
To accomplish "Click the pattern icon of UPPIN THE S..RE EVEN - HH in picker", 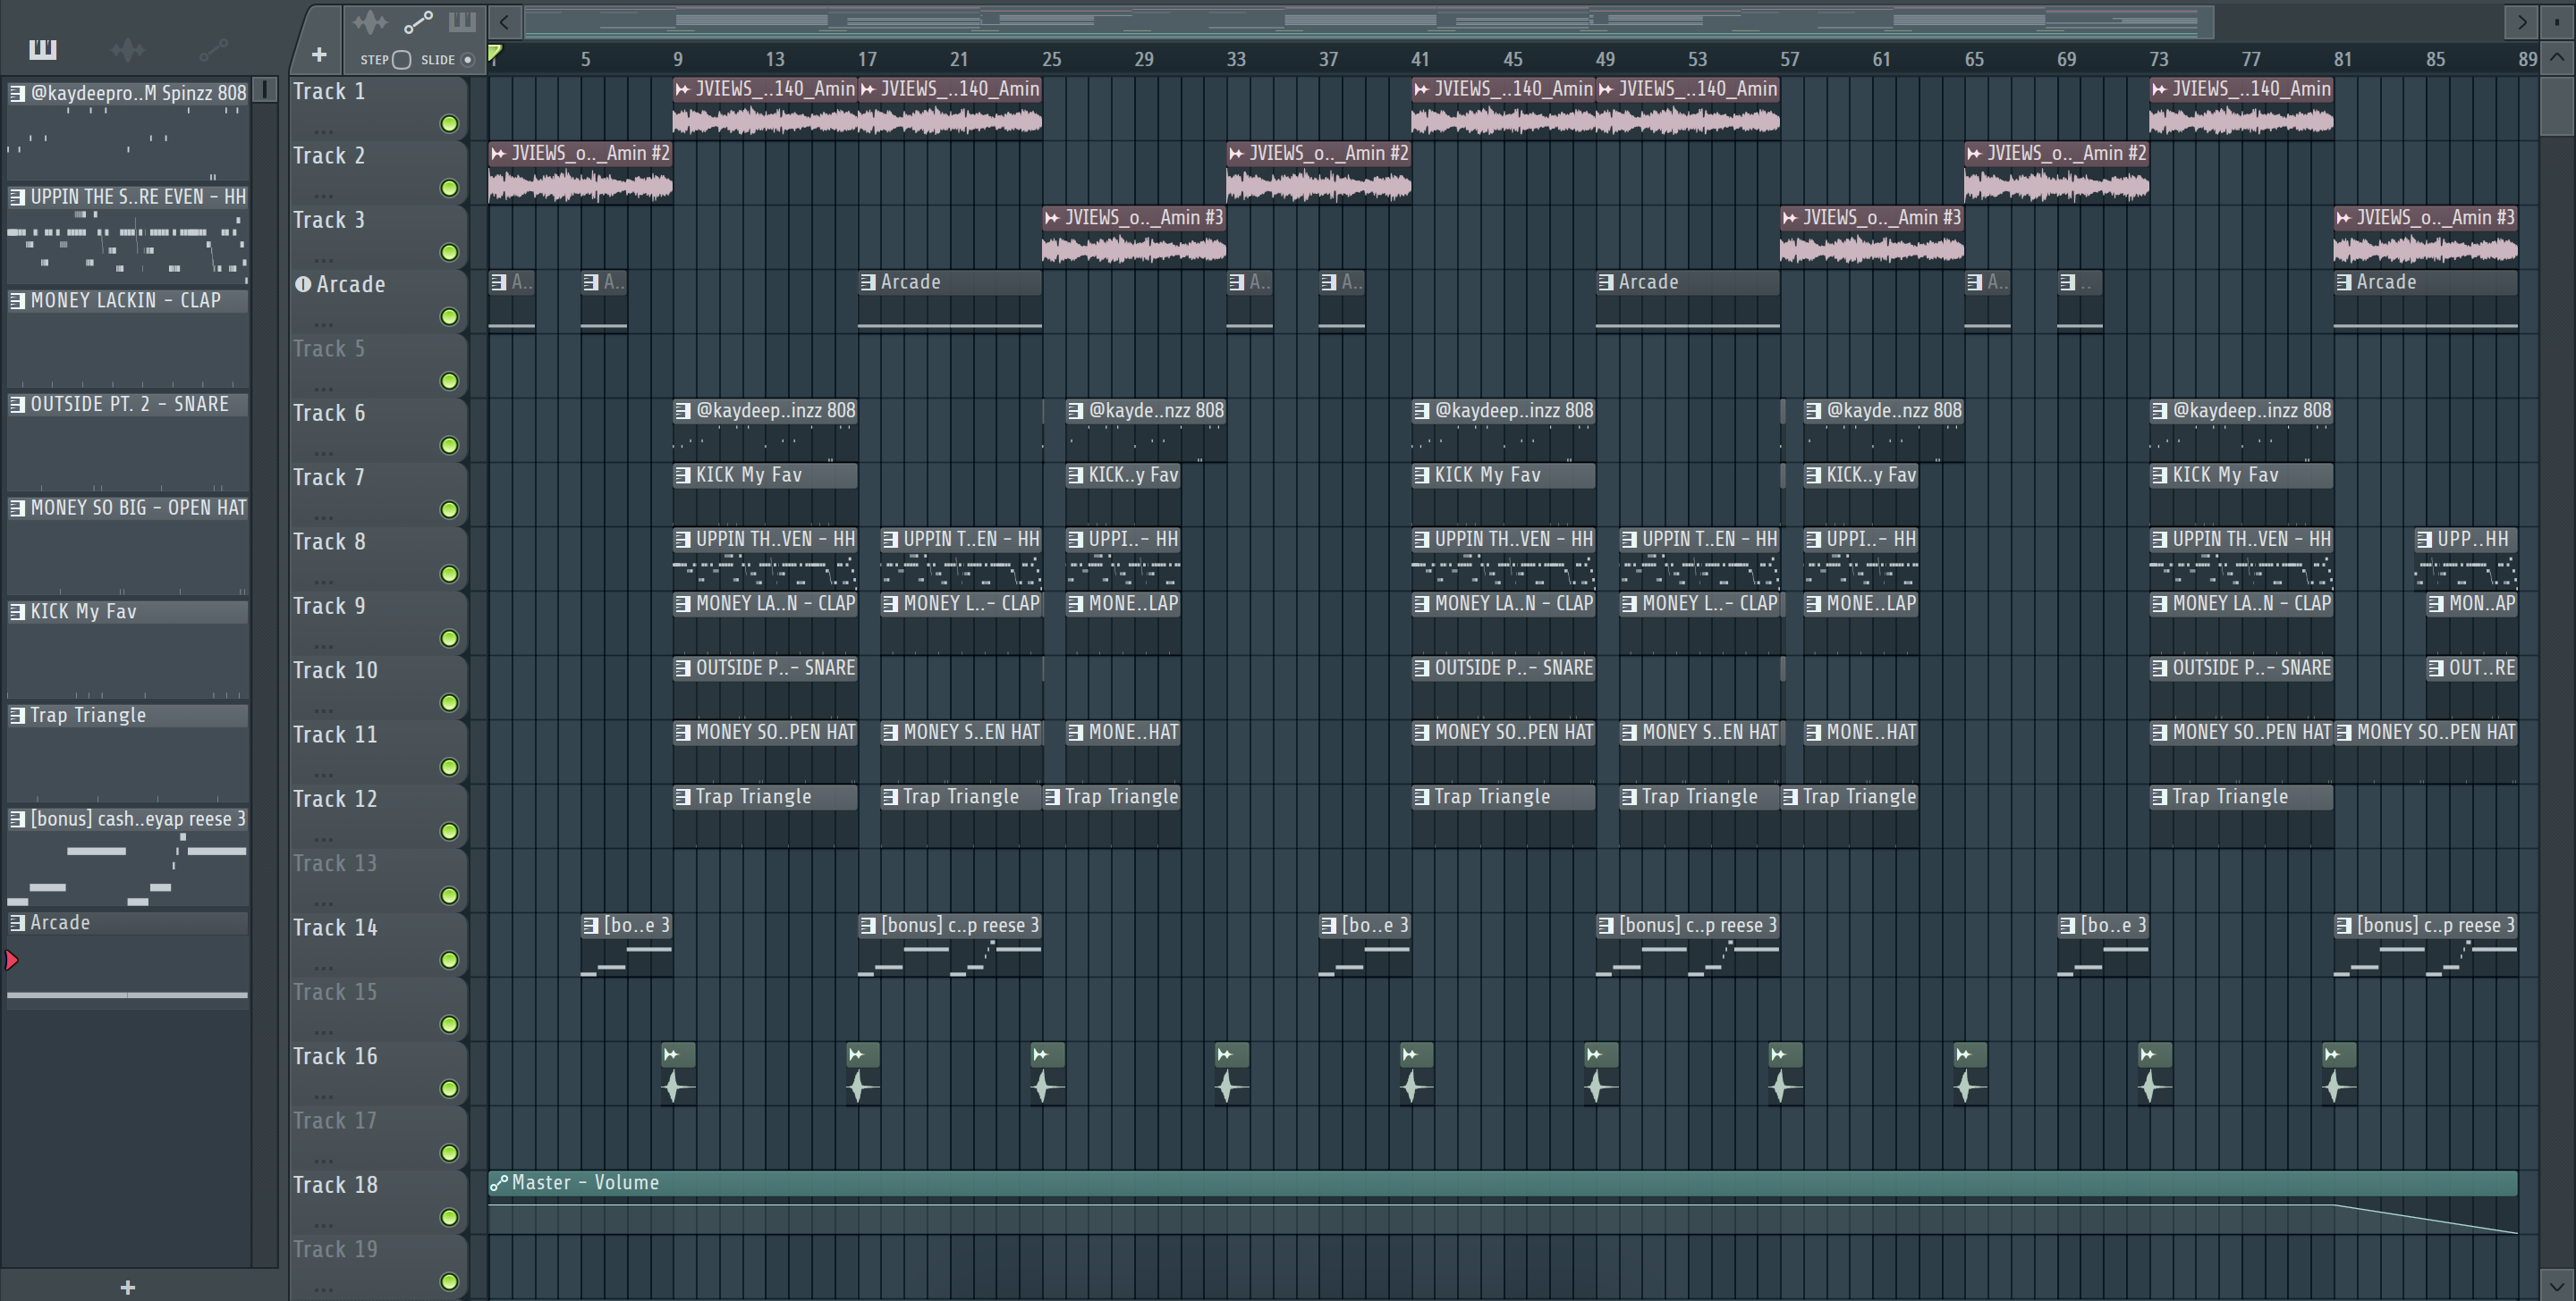I will 17,197.
